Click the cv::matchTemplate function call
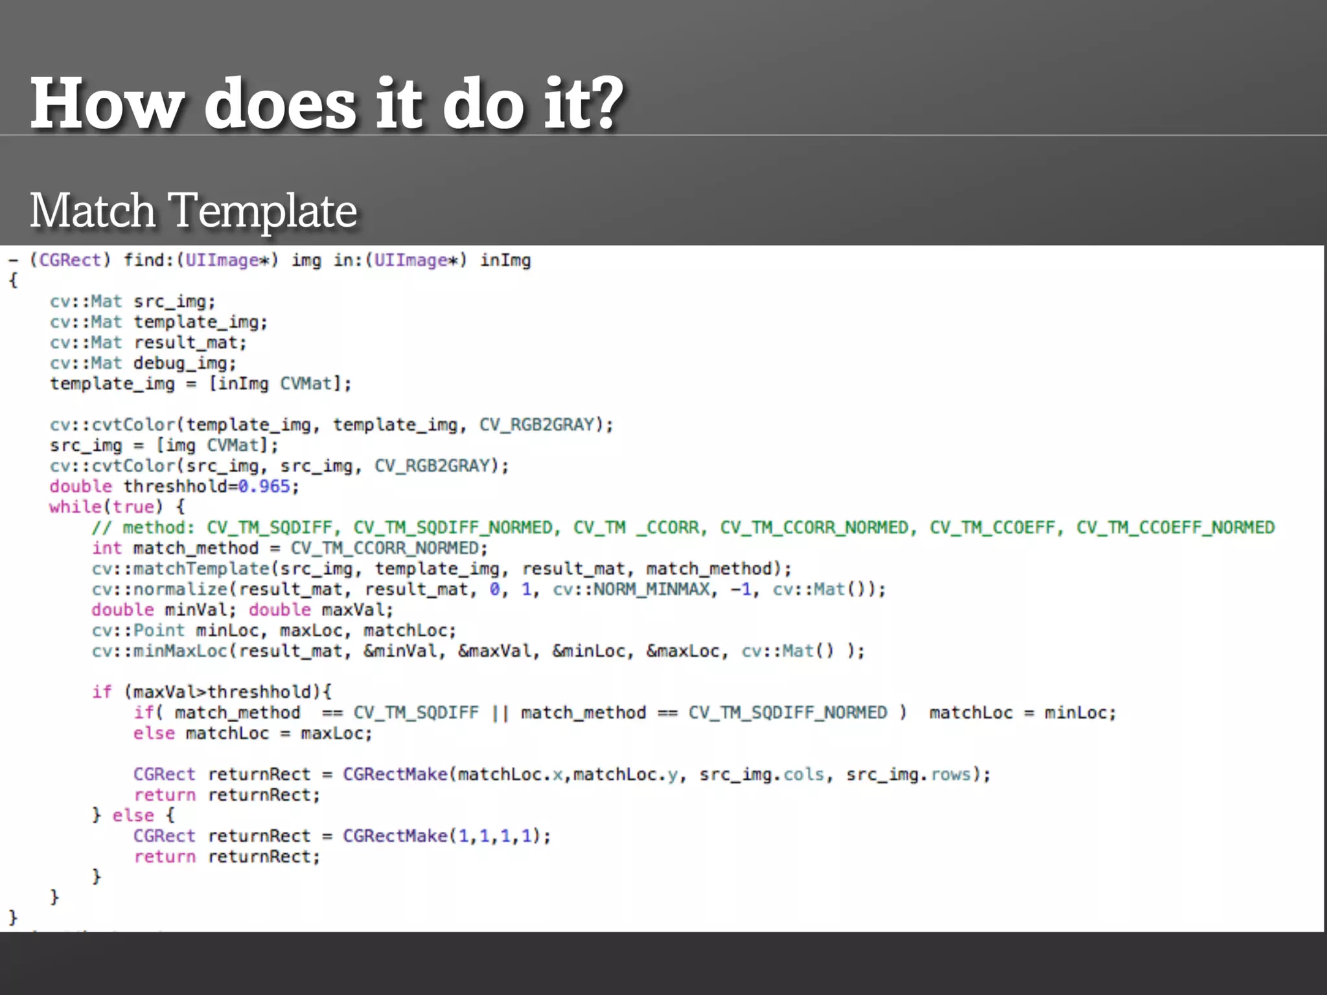Image resolution: width=1327 pixels, height=995 pixels. (x=181, y=569)
